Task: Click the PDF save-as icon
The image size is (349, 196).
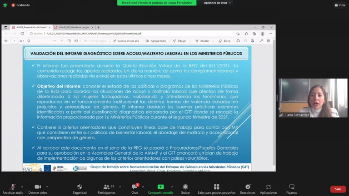Action: pyautogui.click(x=252, y=41)
